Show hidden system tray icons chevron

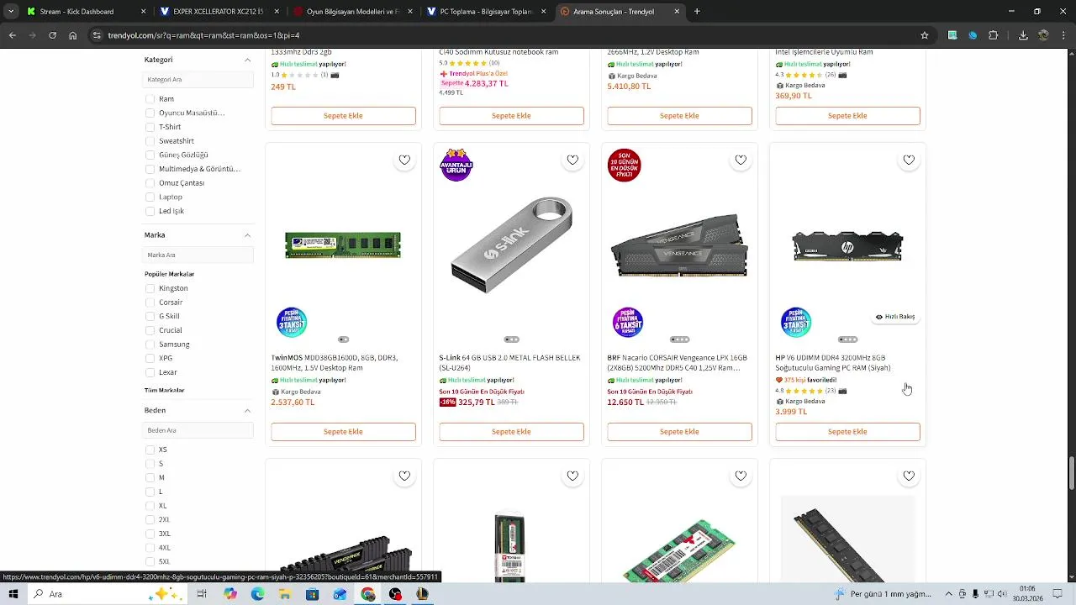pyautogui.click(x=948, y=594)
